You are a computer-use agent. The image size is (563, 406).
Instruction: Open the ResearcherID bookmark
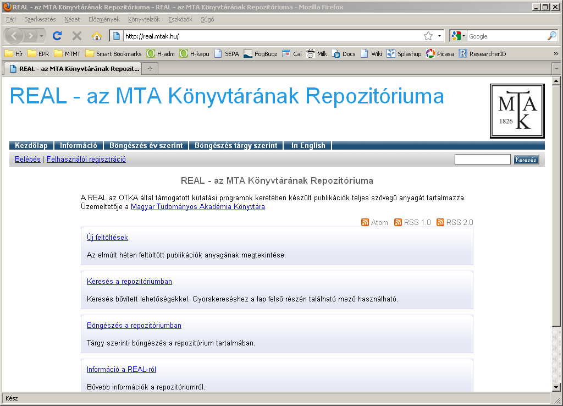(x=482, y=54)
